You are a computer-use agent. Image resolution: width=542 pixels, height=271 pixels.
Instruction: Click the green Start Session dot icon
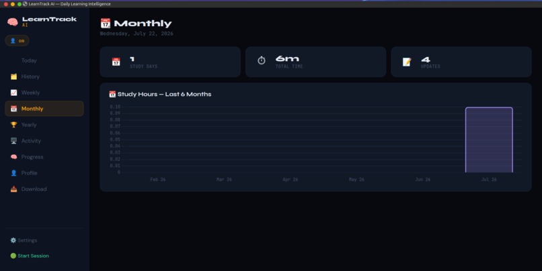(13, 256)
